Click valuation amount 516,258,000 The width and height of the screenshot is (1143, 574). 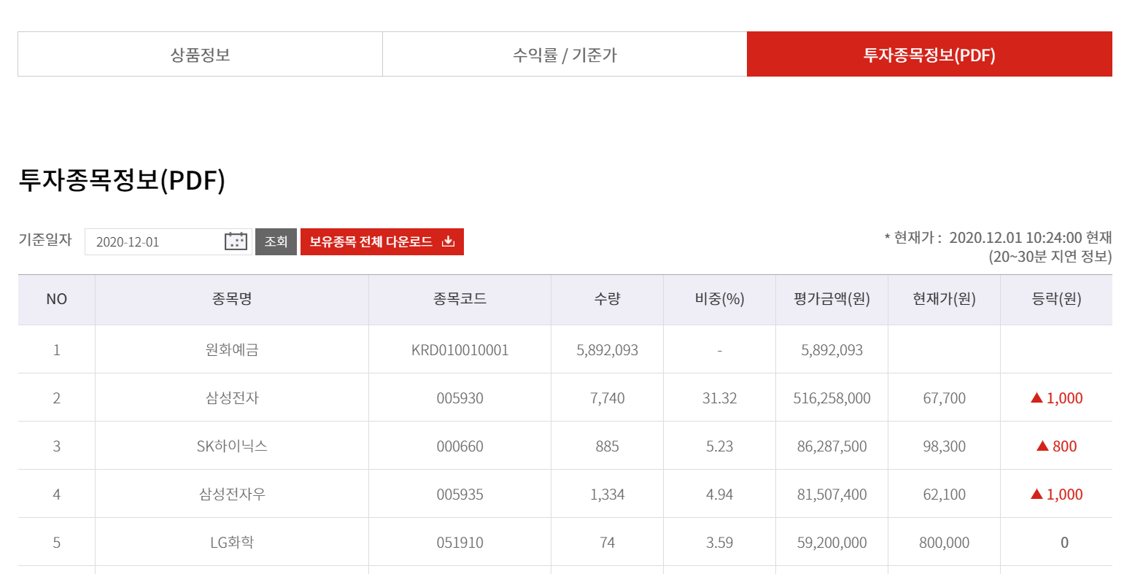coord(832,398)
